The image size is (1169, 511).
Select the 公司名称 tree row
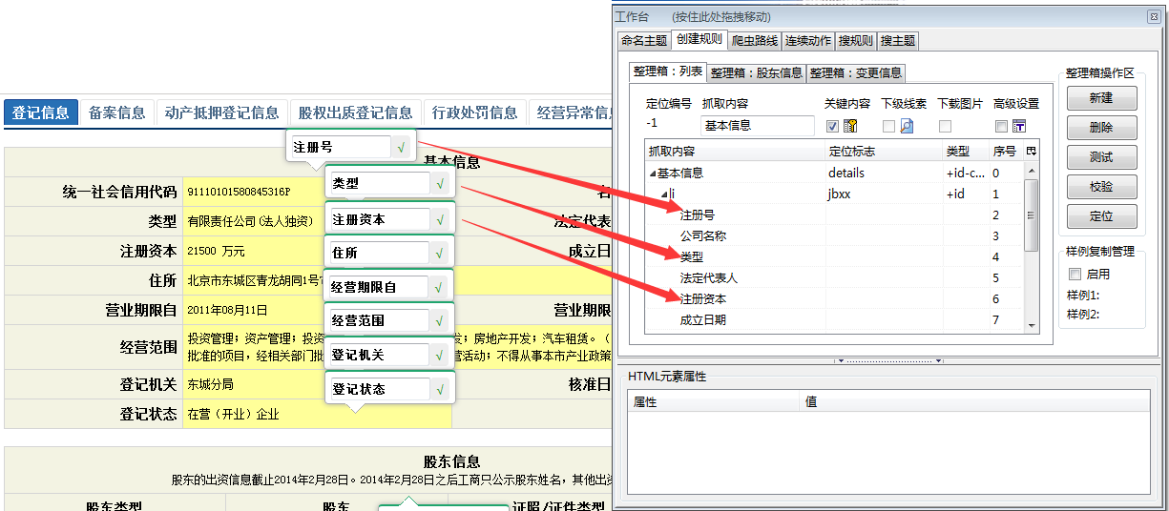coord(835,236)
